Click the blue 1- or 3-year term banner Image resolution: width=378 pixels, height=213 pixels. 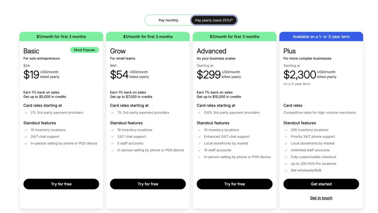(321, 36)
